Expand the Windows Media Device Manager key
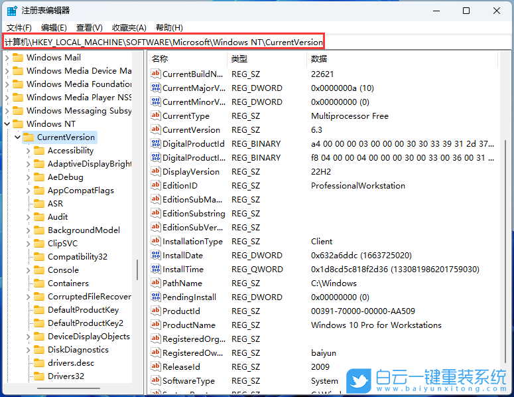 point(7,71)
